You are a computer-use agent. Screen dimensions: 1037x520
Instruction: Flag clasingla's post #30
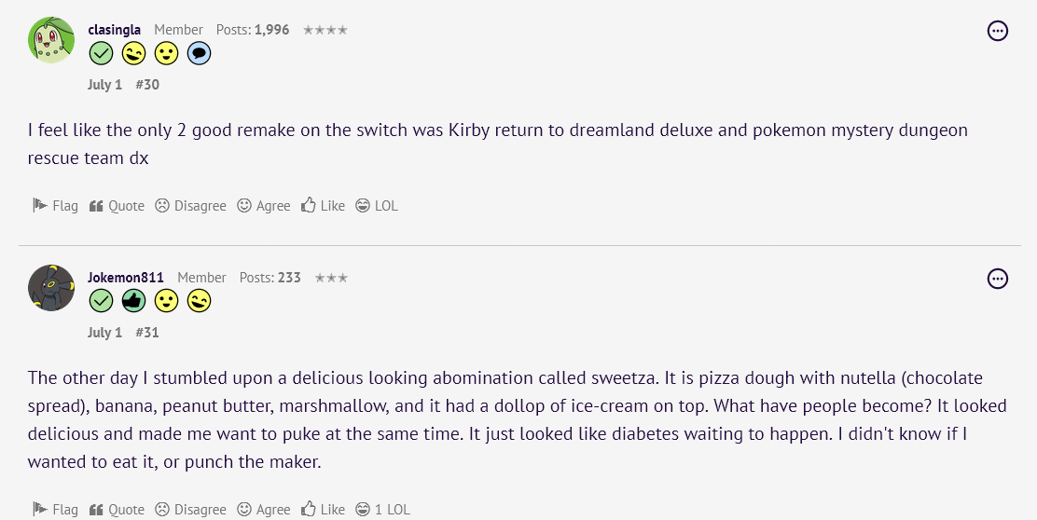[x=55, y=206]
